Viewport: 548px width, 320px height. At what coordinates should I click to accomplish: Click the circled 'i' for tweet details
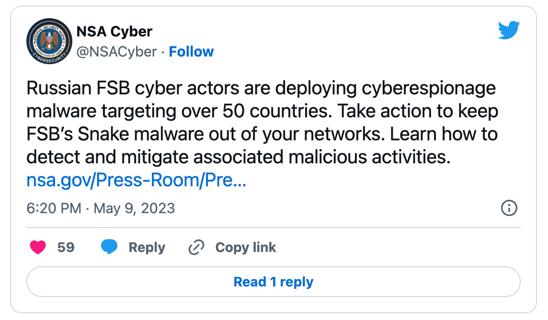[x=509, y=208]
